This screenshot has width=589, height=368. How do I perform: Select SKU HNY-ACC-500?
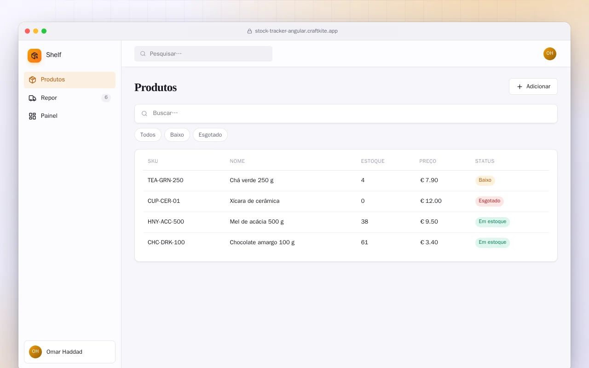point(166,222)
